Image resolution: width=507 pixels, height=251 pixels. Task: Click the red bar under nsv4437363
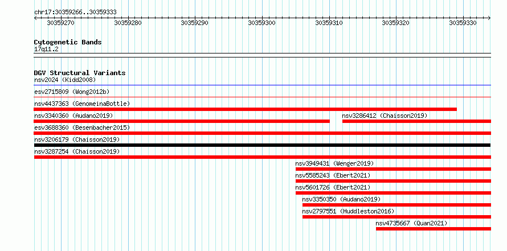pyautogui.click(x=246, y=109)
